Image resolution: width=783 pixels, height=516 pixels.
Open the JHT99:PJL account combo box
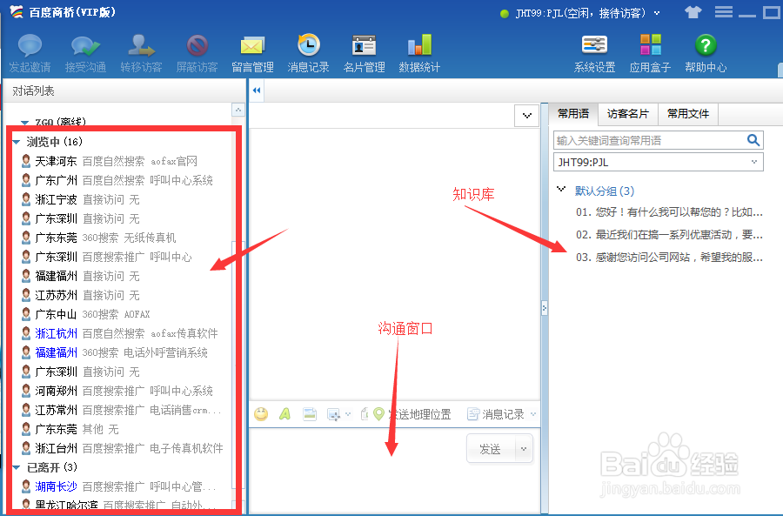(659, 162)
